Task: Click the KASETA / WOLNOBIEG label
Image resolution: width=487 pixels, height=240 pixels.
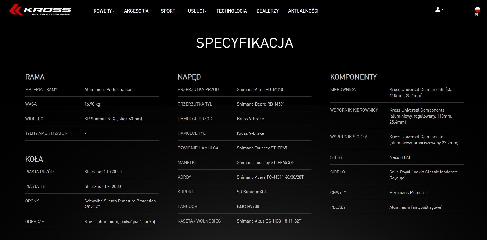Action: tap(199, 221)
